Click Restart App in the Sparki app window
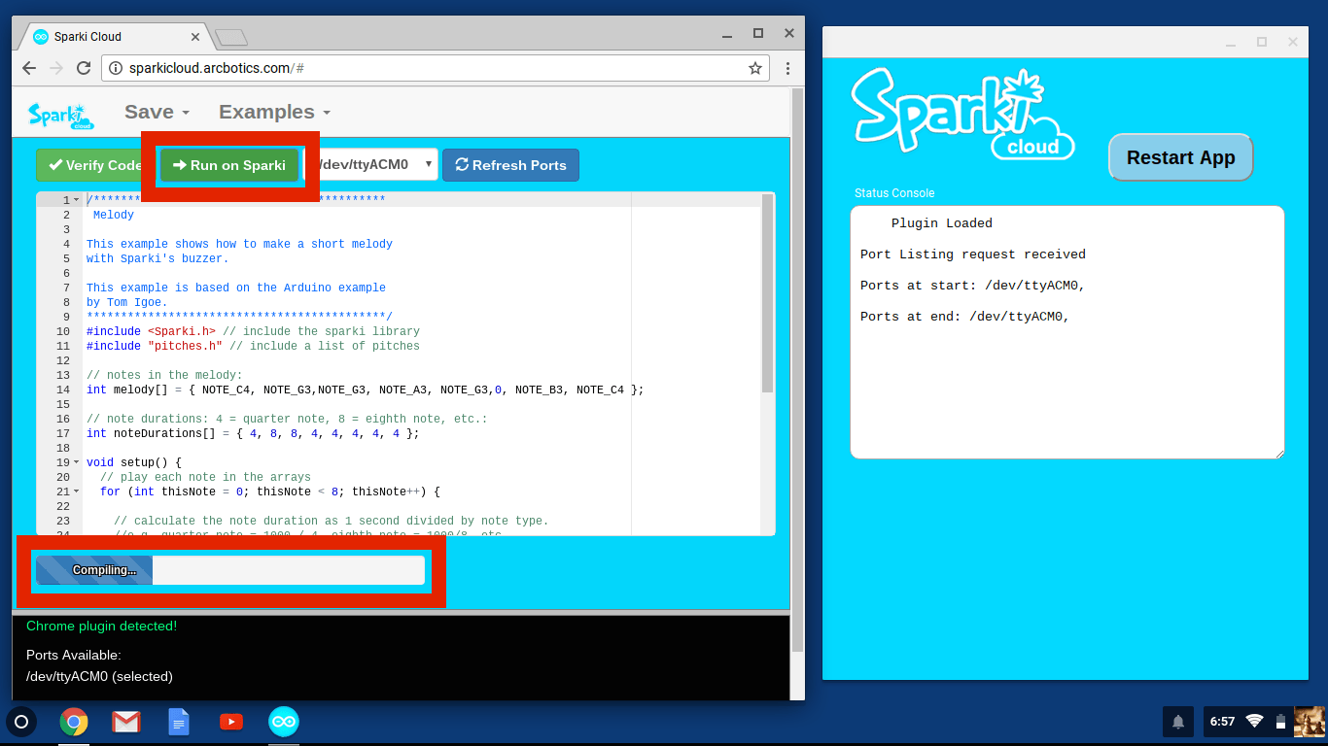Viewport: 1328px width, 746px height. click(1180, 157)
